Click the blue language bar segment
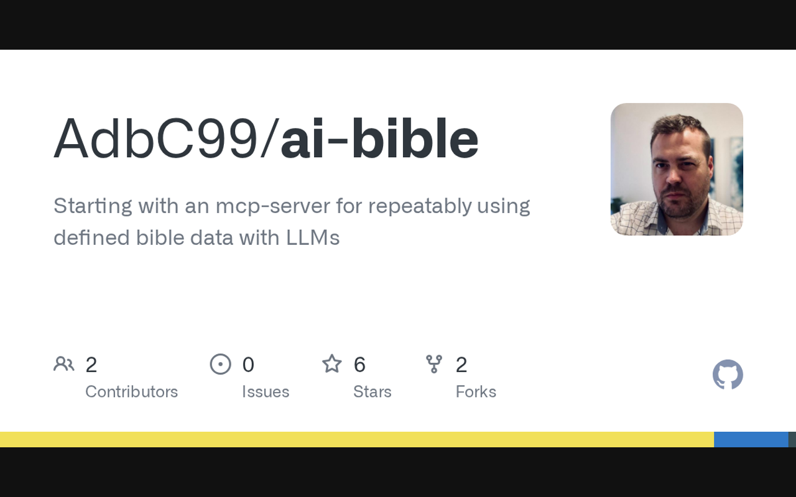796x497 pixels. coord(751,439)
